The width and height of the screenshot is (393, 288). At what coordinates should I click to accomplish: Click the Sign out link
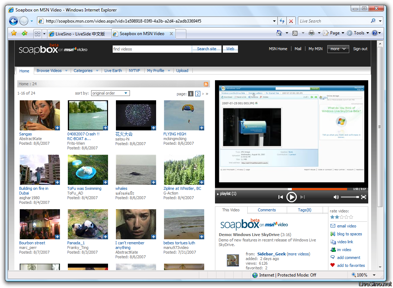[360, 49]
